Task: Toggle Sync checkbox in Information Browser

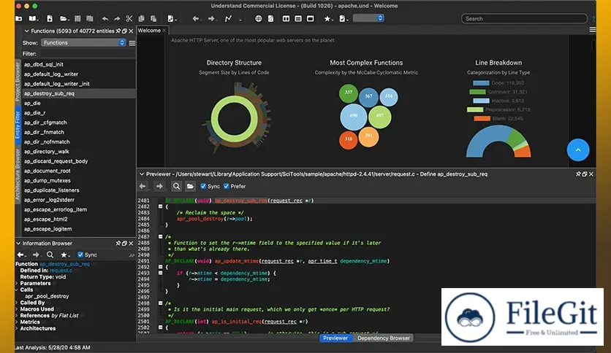Action: pyautogui.click(x=80, y=255)
